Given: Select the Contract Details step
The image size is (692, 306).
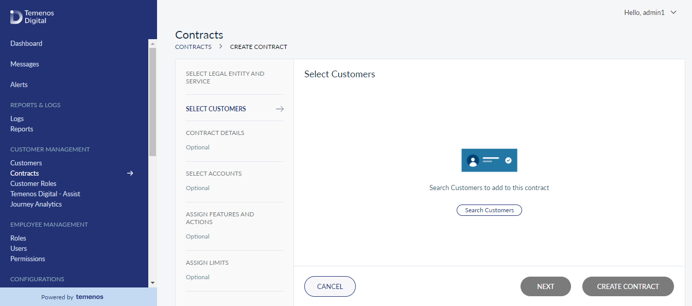Looking at the screenshot, I should point(235,140).
